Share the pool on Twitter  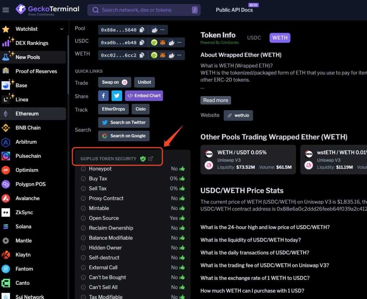tap(117, 95)
